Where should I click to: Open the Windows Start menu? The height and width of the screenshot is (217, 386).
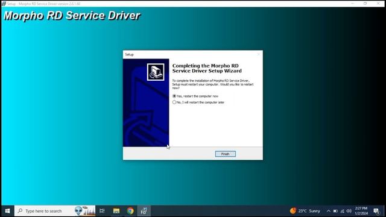(x=7, y=211)
